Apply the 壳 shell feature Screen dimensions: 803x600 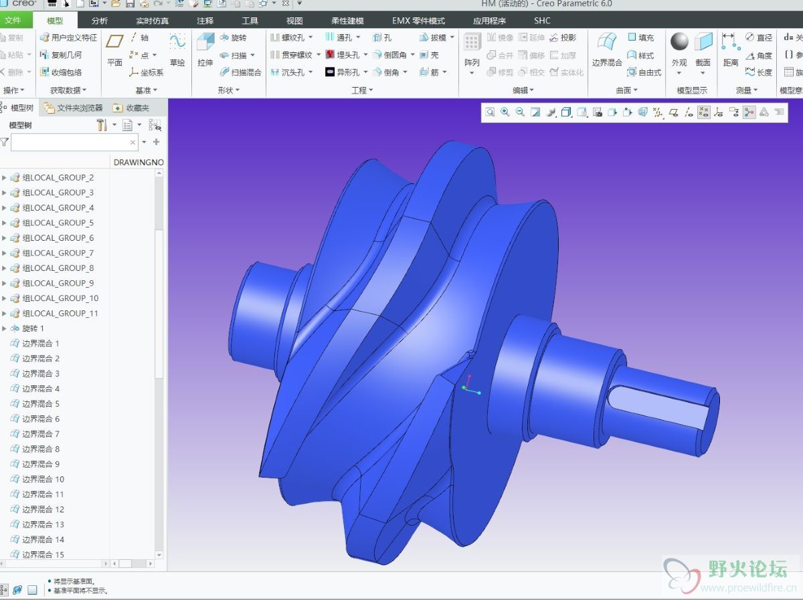pyautogui.click(x=429, y=55)
